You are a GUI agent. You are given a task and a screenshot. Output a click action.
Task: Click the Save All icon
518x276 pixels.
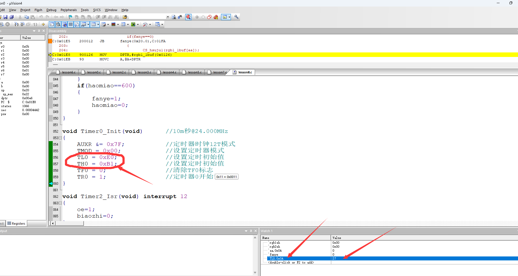12,17
